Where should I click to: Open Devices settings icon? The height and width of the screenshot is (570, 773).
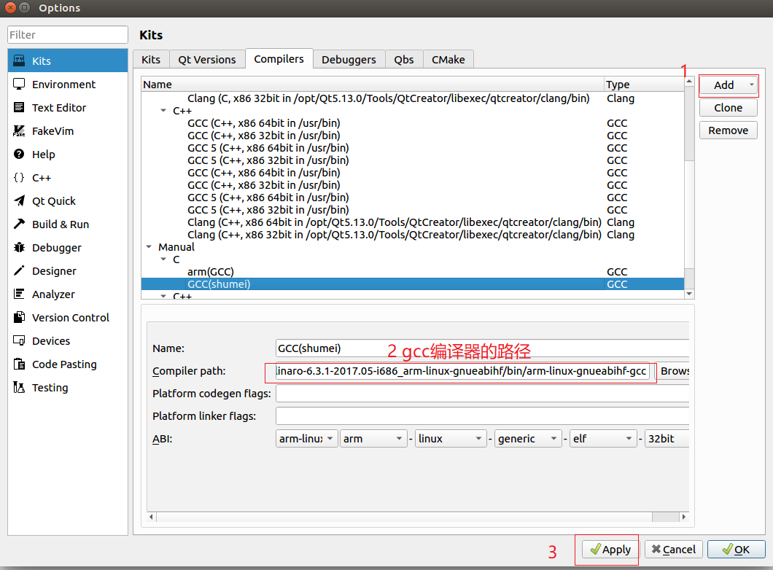tap(19, 341)
